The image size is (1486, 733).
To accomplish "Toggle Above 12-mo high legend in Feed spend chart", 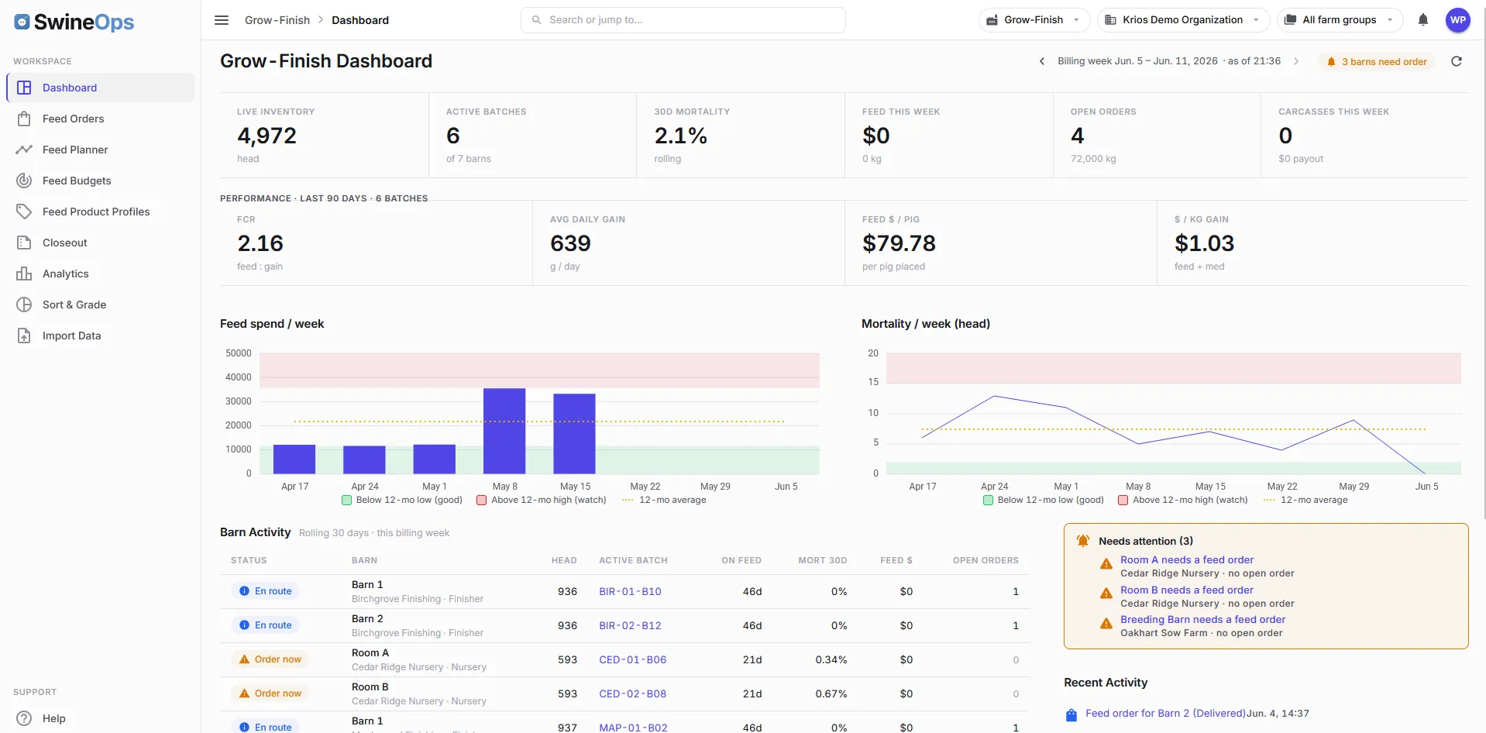I will pyautogui.click(x=542, y=500).
